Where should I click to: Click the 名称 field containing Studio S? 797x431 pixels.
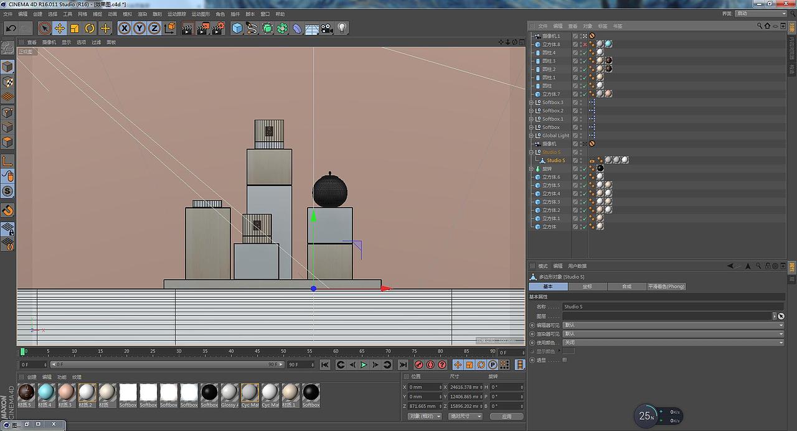tap(673, 307)
